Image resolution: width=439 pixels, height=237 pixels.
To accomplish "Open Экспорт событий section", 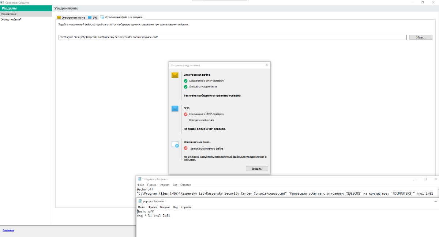I will [x=26, y=19].
